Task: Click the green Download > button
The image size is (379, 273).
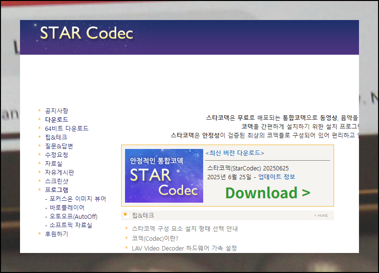Action: [268, 193]
